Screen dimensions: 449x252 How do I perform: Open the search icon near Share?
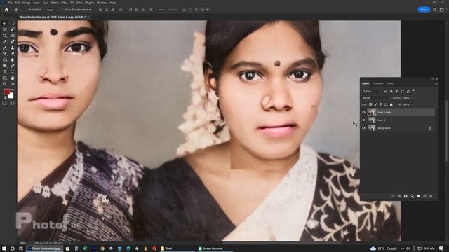pos(435,10)
